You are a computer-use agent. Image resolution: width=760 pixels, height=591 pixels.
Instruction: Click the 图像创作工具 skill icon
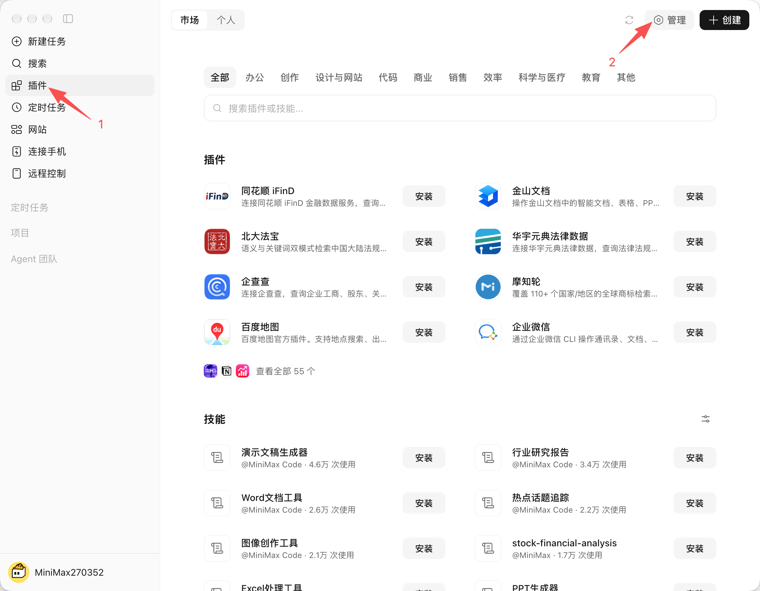click(217, 548)
